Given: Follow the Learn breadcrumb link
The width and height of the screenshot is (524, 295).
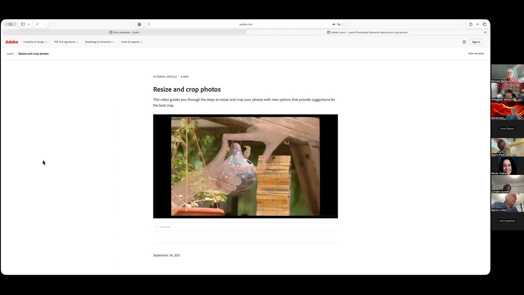Looking at the screenshot, I should click(10, 54).
